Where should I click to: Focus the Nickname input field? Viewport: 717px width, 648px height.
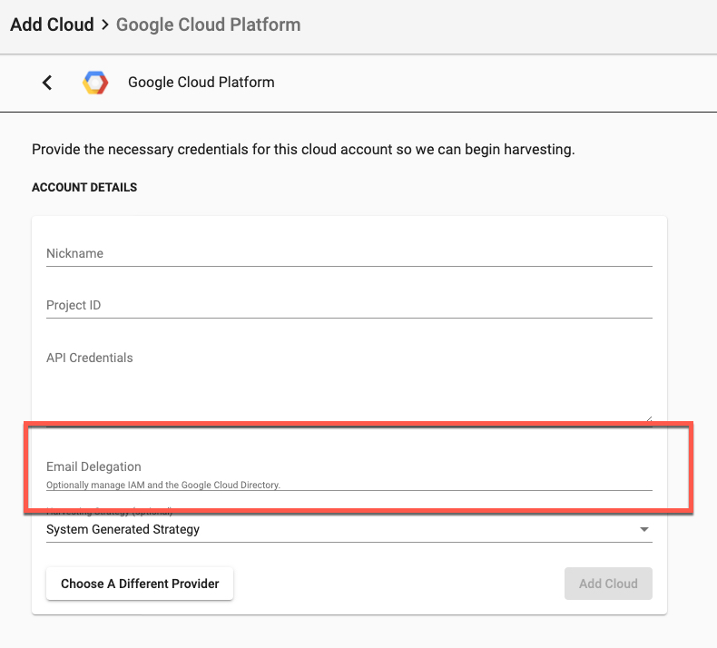[x=349, y=253]
